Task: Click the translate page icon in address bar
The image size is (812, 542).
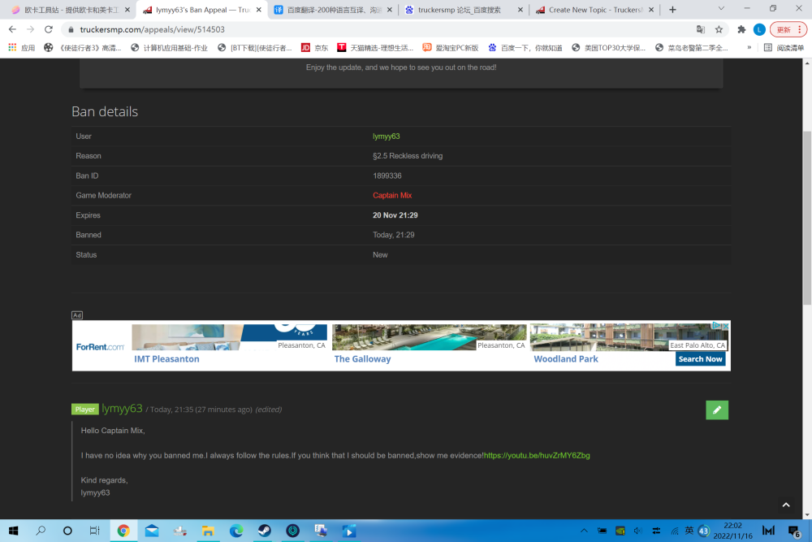Action: [x=700, y=29]
